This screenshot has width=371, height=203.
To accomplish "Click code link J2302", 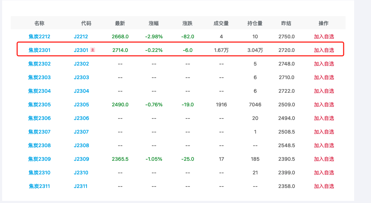I will (81, 64).
